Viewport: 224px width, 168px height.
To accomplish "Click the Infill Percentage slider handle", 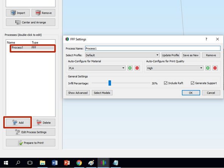I will point(110,83).
